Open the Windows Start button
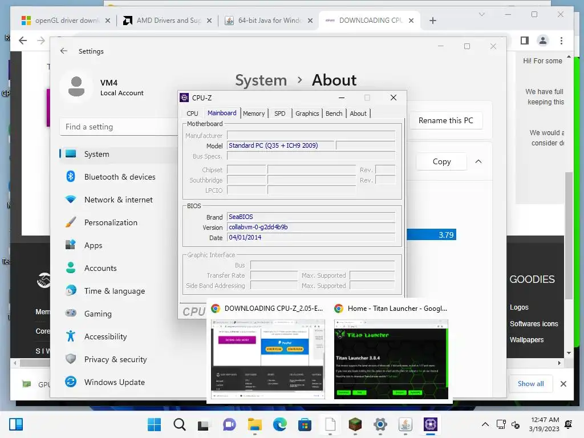584x438 pixels. pos(154,424)
